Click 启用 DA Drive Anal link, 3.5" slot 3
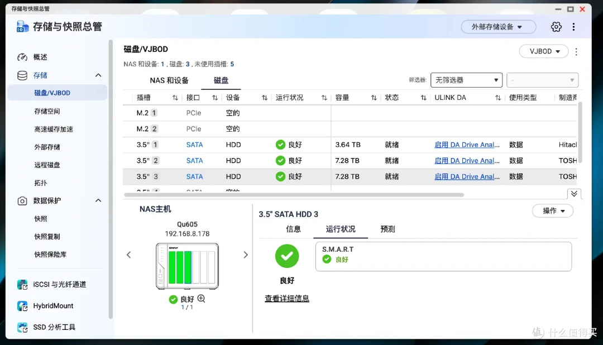The image size is (603, 345). coord(467,177)
